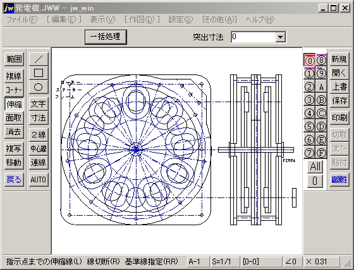The image size is (354, 270).
Task: Toggle layer 6 button
Action: pos(309,140)
